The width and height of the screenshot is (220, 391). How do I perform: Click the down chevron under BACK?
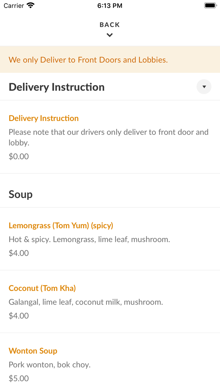click(x=110, y=35)
